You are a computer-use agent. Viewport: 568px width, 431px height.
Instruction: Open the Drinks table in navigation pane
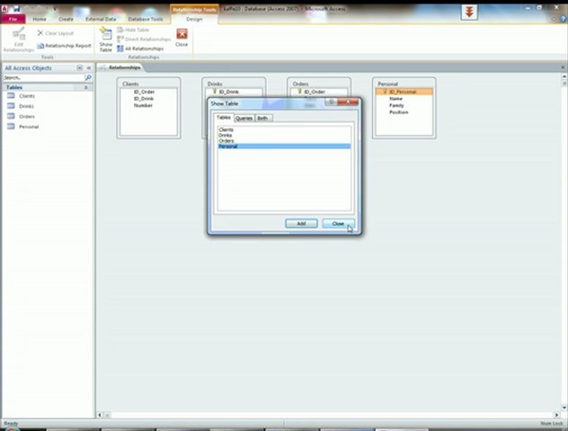pyautogui.click(x=27, y=106)
